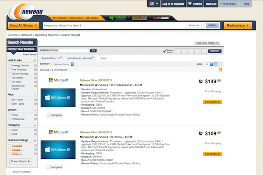The width and height of the screenshot is (263, 175).
Task: Check the Free Shipping filter
Action: pos(10,69)
